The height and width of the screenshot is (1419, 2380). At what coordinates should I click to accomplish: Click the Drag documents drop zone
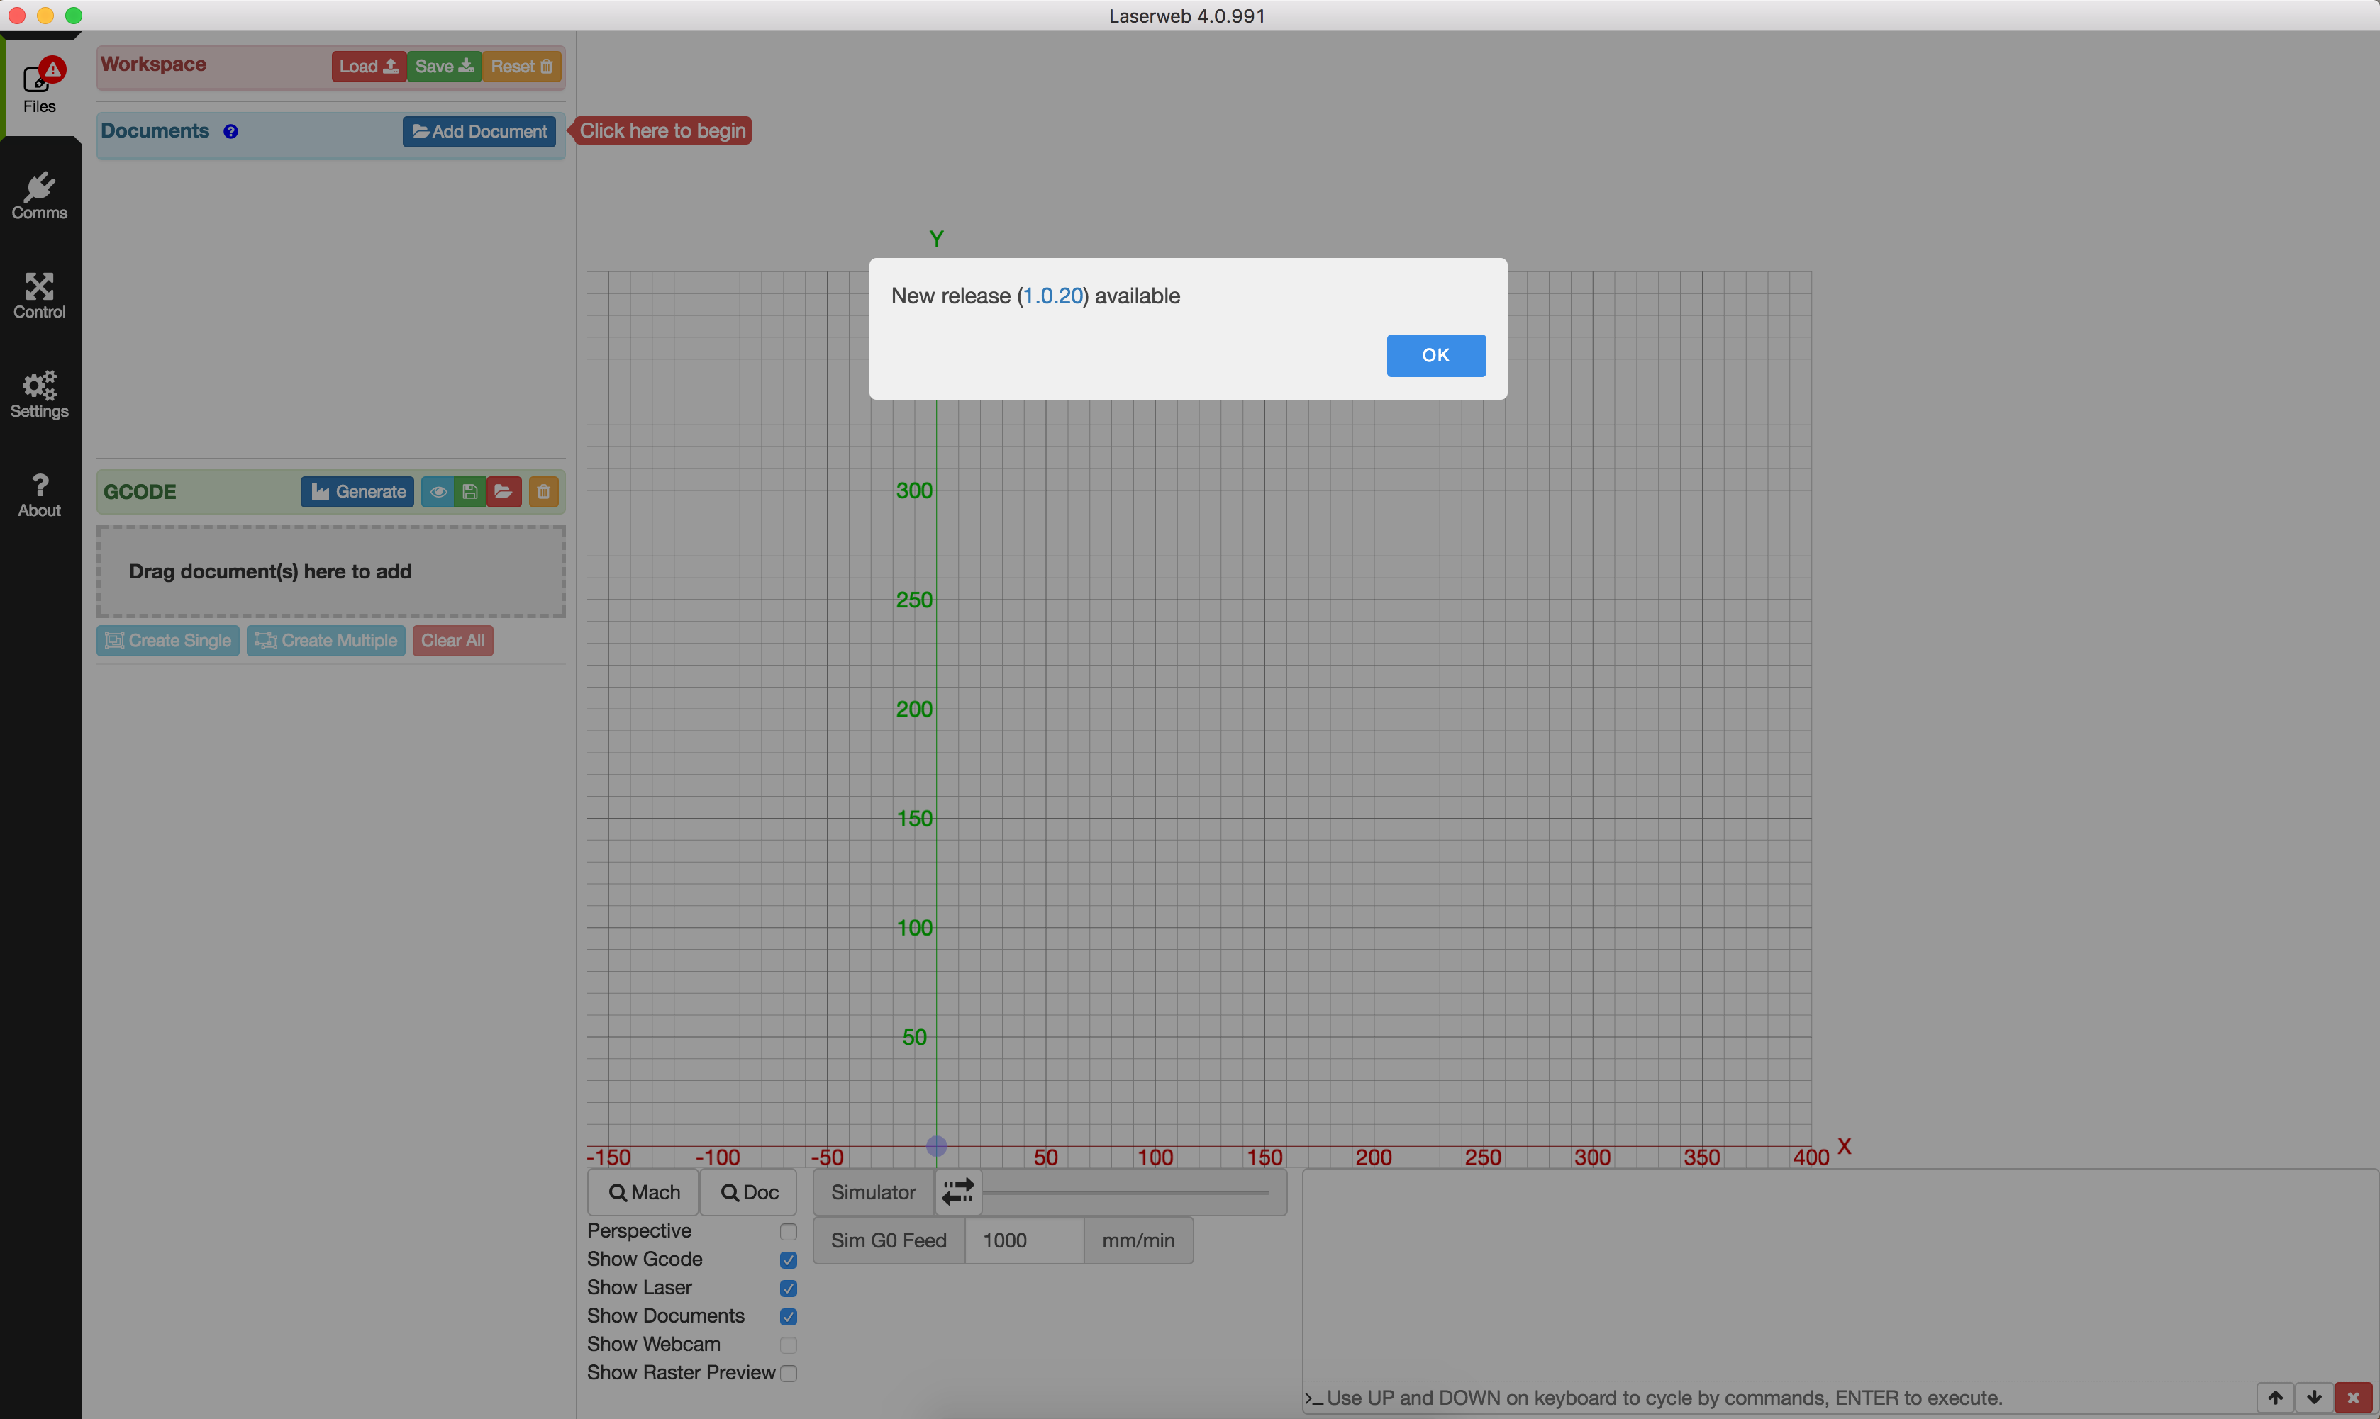click(331, 571)
